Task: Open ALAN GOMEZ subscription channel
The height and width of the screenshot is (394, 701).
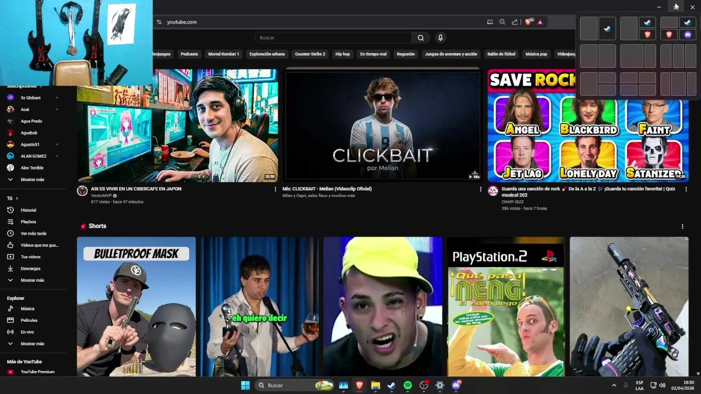Action: (33, 156)
